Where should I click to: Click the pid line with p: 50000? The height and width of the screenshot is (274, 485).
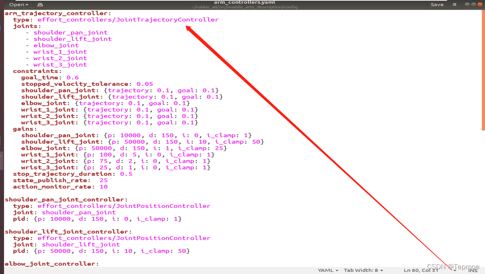[101, 251]
